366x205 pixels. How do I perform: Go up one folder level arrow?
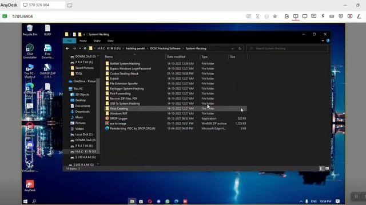click(85, 48)
